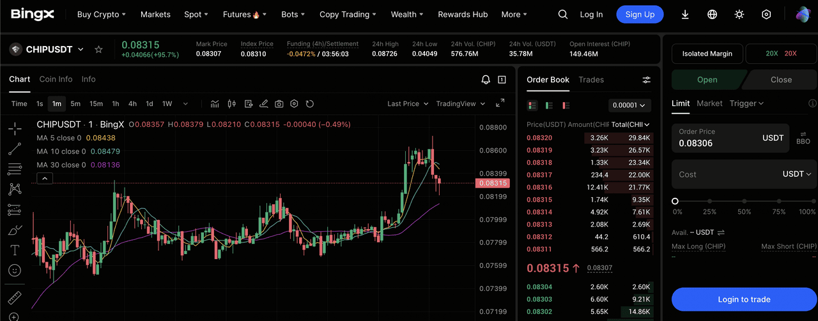Click the Sign Up button
Screen dimensions: 818x321
point(640,14)
